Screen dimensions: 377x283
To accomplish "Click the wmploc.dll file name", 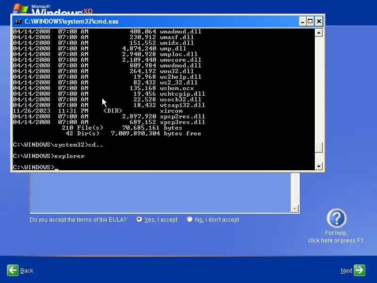I will 179,54.
